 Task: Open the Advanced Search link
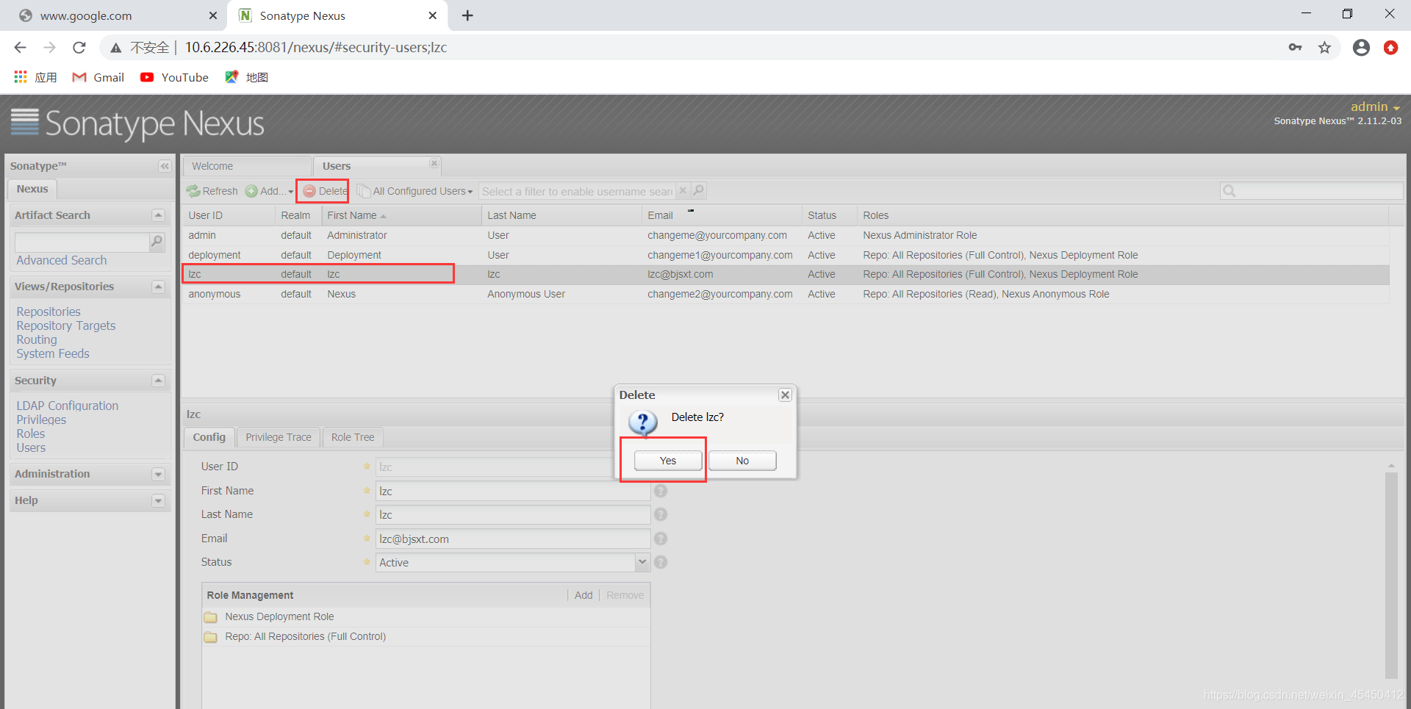62,260
